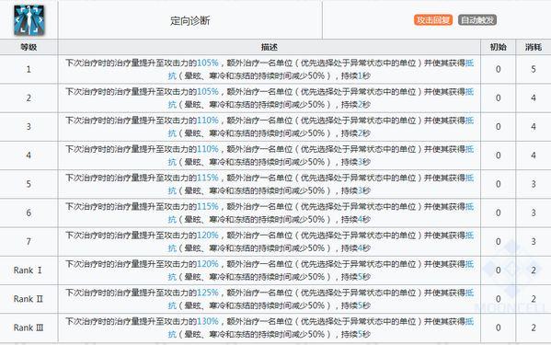Screen dimensions: 551x345
Task: Open the 抵抗 link in level 3 row
Action: [x=469, y=121]
